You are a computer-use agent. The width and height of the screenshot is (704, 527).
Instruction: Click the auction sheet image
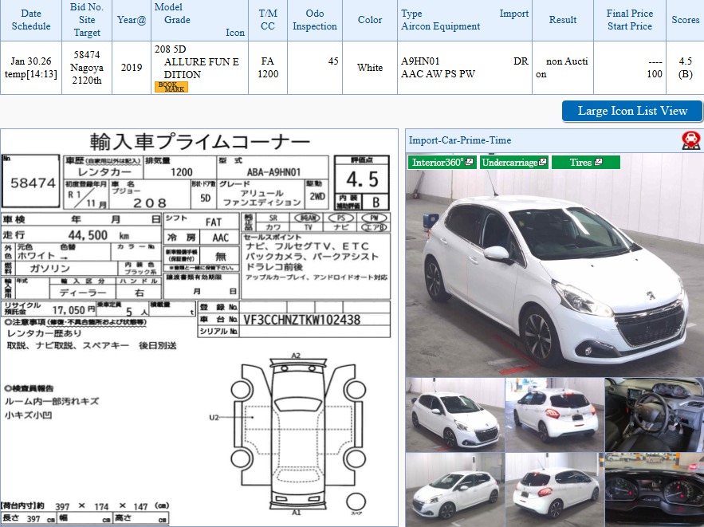[199, 328]
